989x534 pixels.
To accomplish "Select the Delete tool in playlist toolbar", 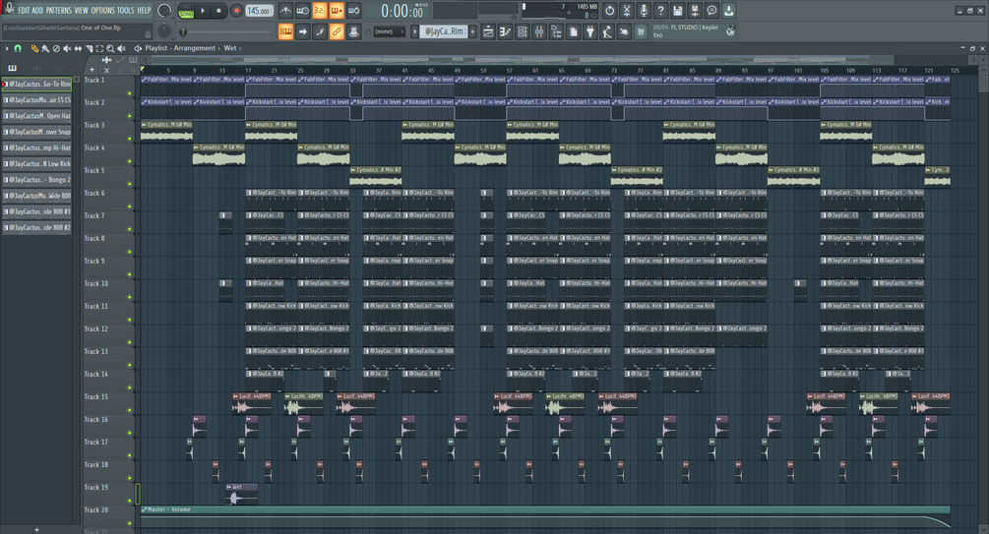I will (56, 48).
